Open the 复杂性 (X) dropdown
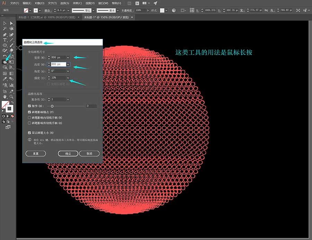Viewport: 312px width, 240px height. [x=68, y=99]
